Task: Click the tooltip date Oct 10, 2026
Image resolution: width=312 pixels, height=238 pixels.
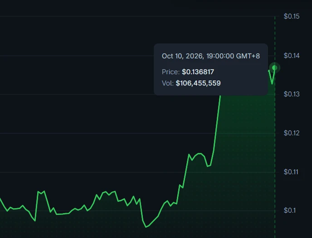Action: 183,56
